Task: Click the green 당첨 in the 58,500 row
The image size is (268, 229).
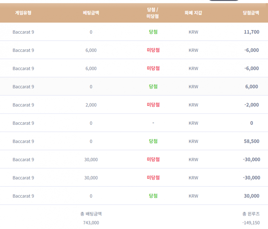Action: pos(153,141)
